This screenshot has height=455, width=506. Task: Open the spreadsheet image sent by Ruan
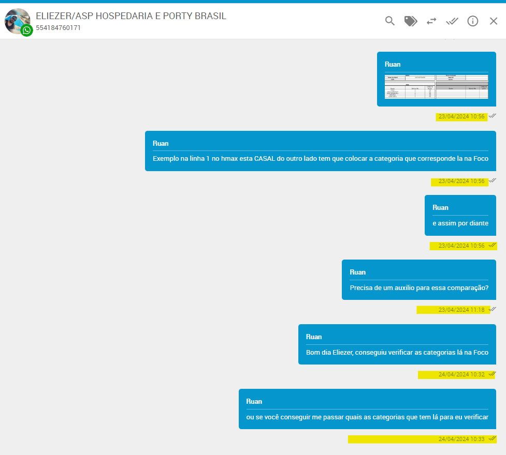pyautogui.click(x=436, y=86)
